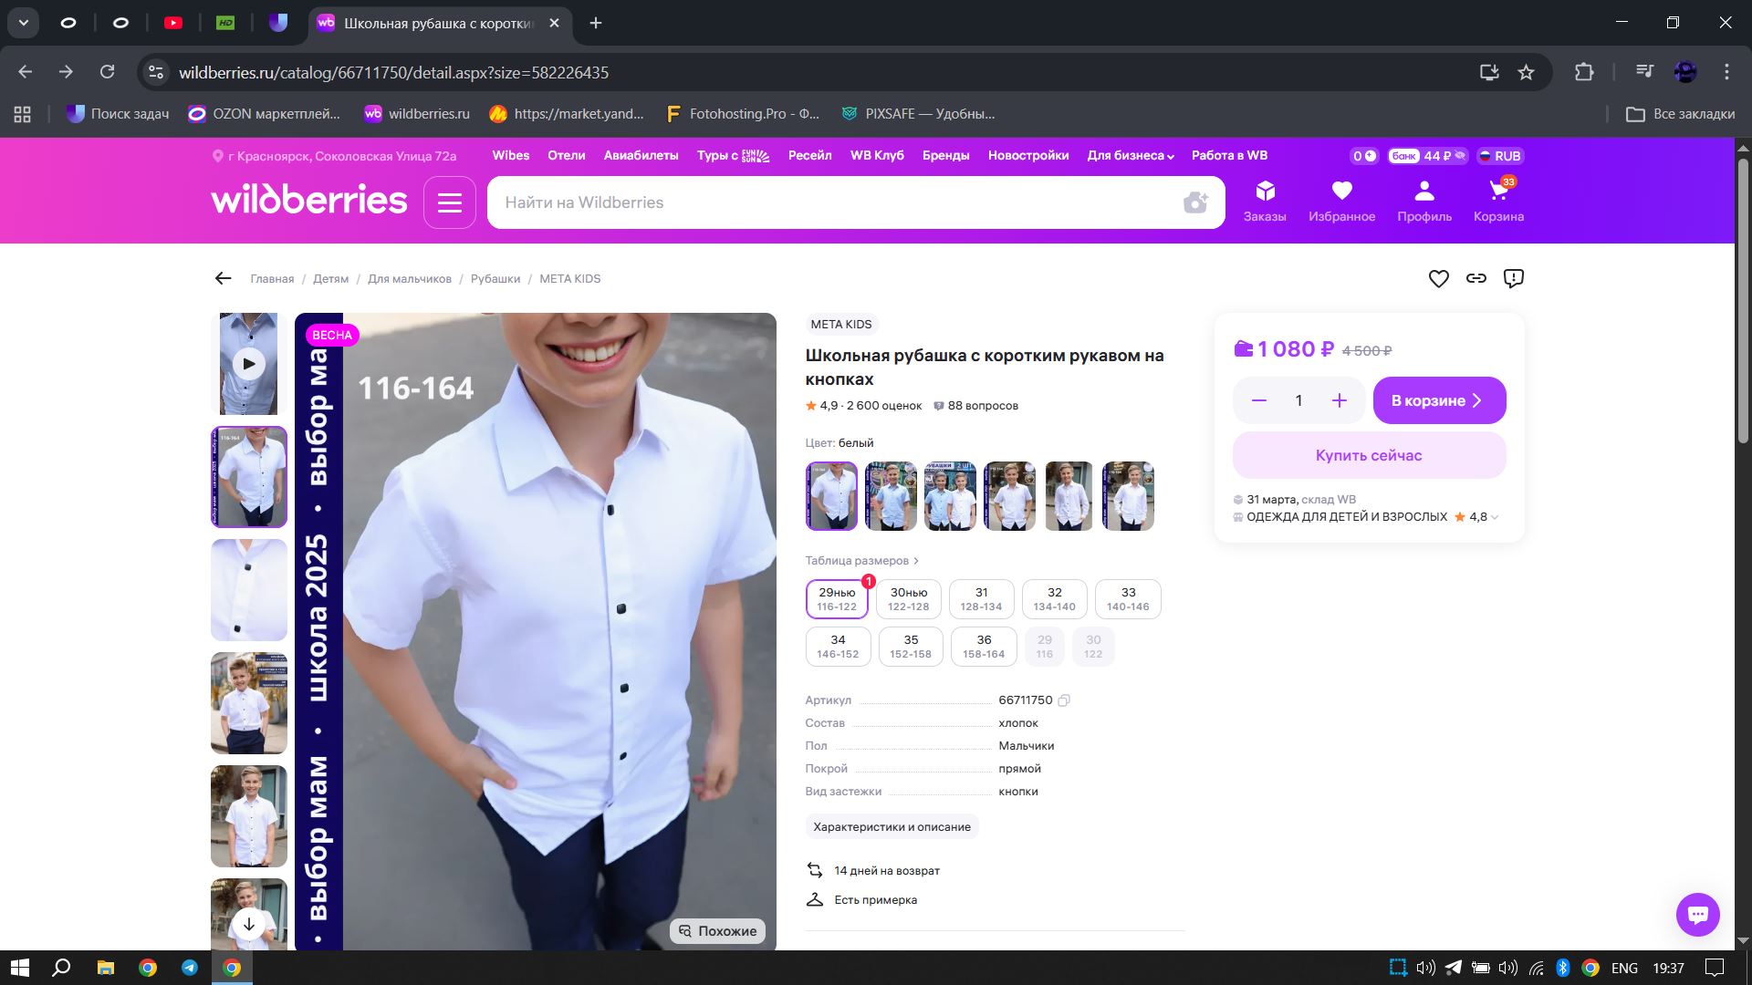Pick size 36 (158-164)
1752x985 pixels.
[x=984, y=647]
